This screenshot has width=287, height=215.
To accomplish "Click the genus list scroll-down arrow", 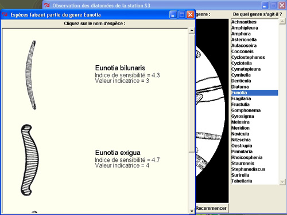I will point(282,182).
